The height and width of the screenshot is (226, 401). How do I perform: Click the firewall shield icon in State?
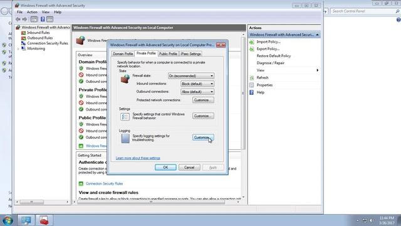[x=125, y=79]
